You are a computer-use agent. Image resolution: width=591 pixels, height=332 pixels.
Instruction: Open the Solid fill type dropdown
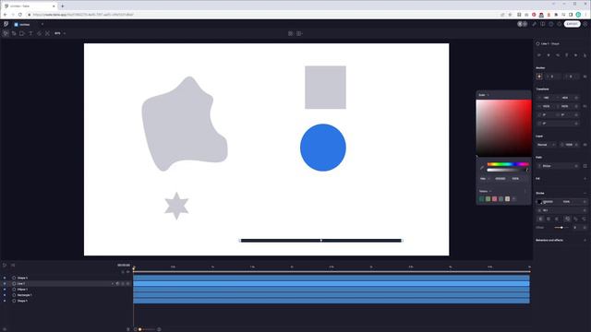(484, 95)
